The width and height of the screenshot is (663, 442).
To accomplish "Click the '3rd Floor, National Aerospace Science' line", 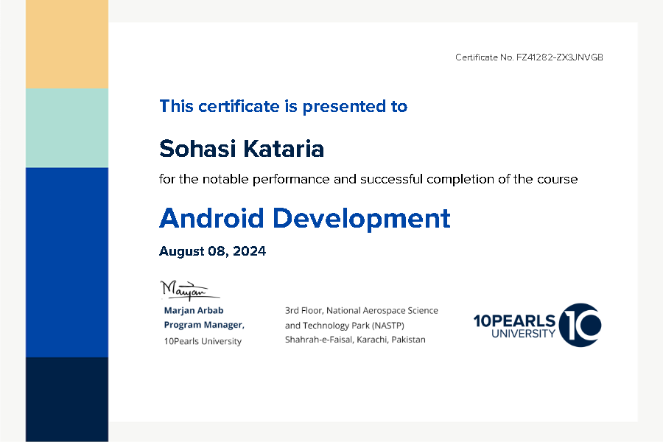I will pyautogui.click(x=361, y=311).
